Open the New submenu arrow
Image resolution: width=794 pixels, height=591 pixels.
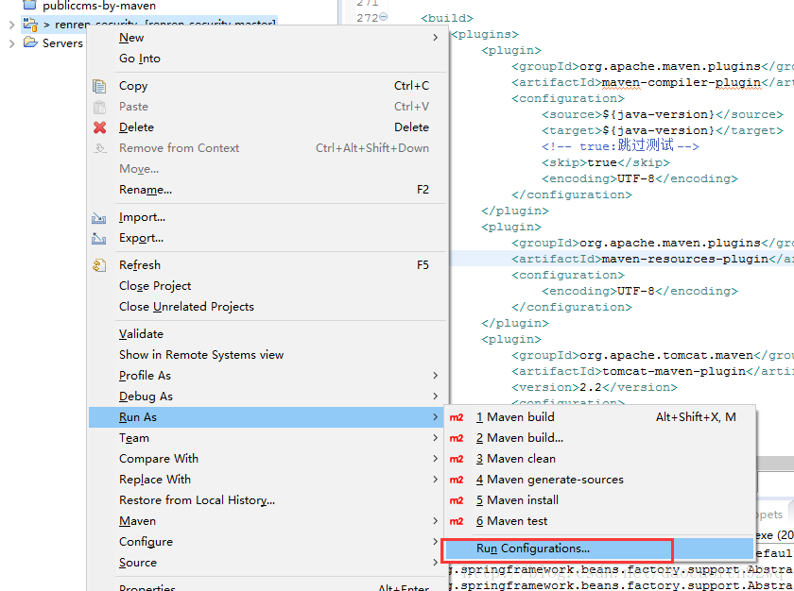tap(436, 38)
